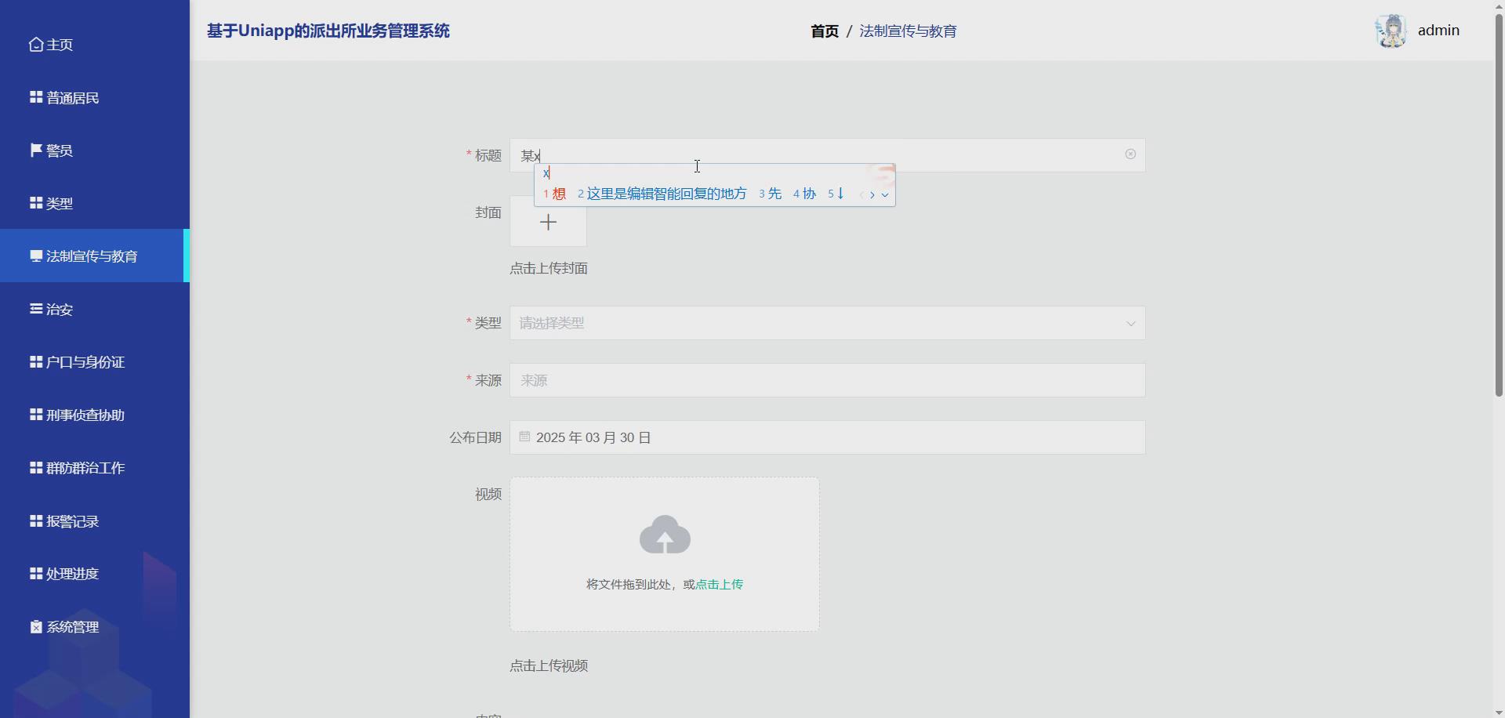1505x718 pixels.
Task: Click the upload cloud icon in the video area
Action: click(x=664, y=534)
